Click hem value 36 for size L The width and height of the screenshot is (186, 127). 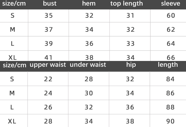[x=89, y=44]
